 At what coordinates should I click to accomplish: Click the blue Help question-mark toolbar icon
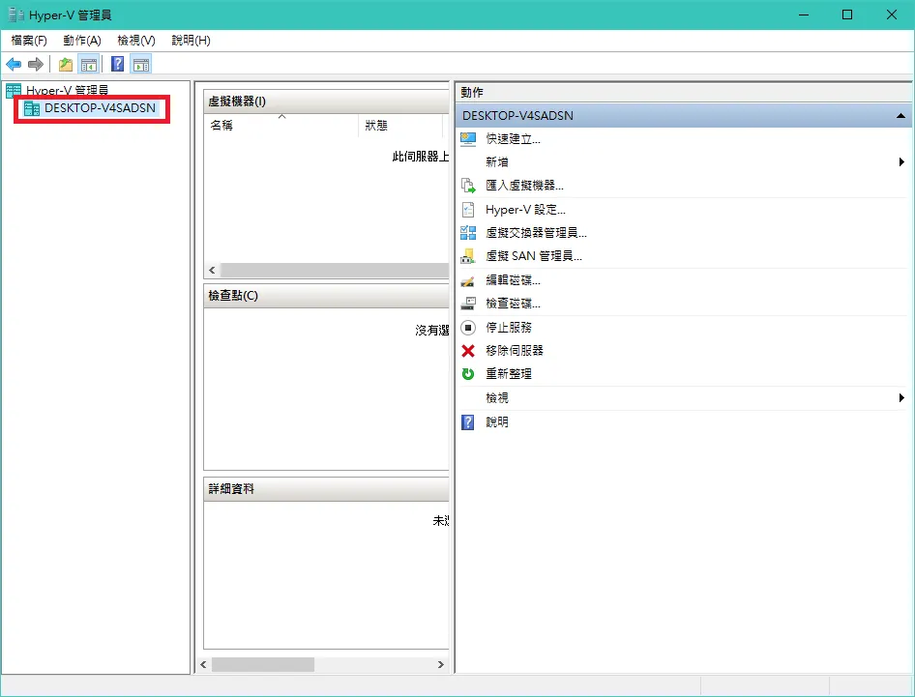click(x=117, y=64)
